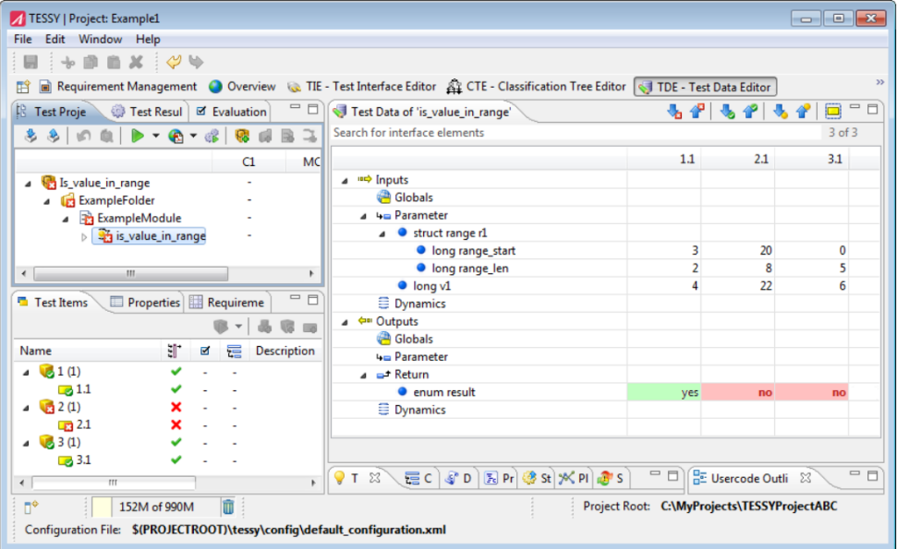Click the green Execute Test play icon
Image resolution: width=897 pixels, height=549 pixels.
point(137,137)
